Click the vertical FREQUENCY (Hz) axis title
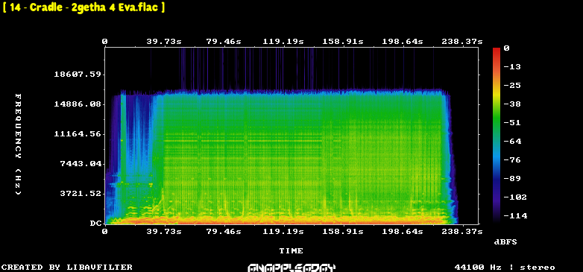 tap(18, 144)
